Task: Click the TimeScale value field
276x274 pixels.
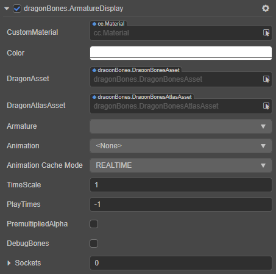Action: pyautogui.click(x=181, y=185)
